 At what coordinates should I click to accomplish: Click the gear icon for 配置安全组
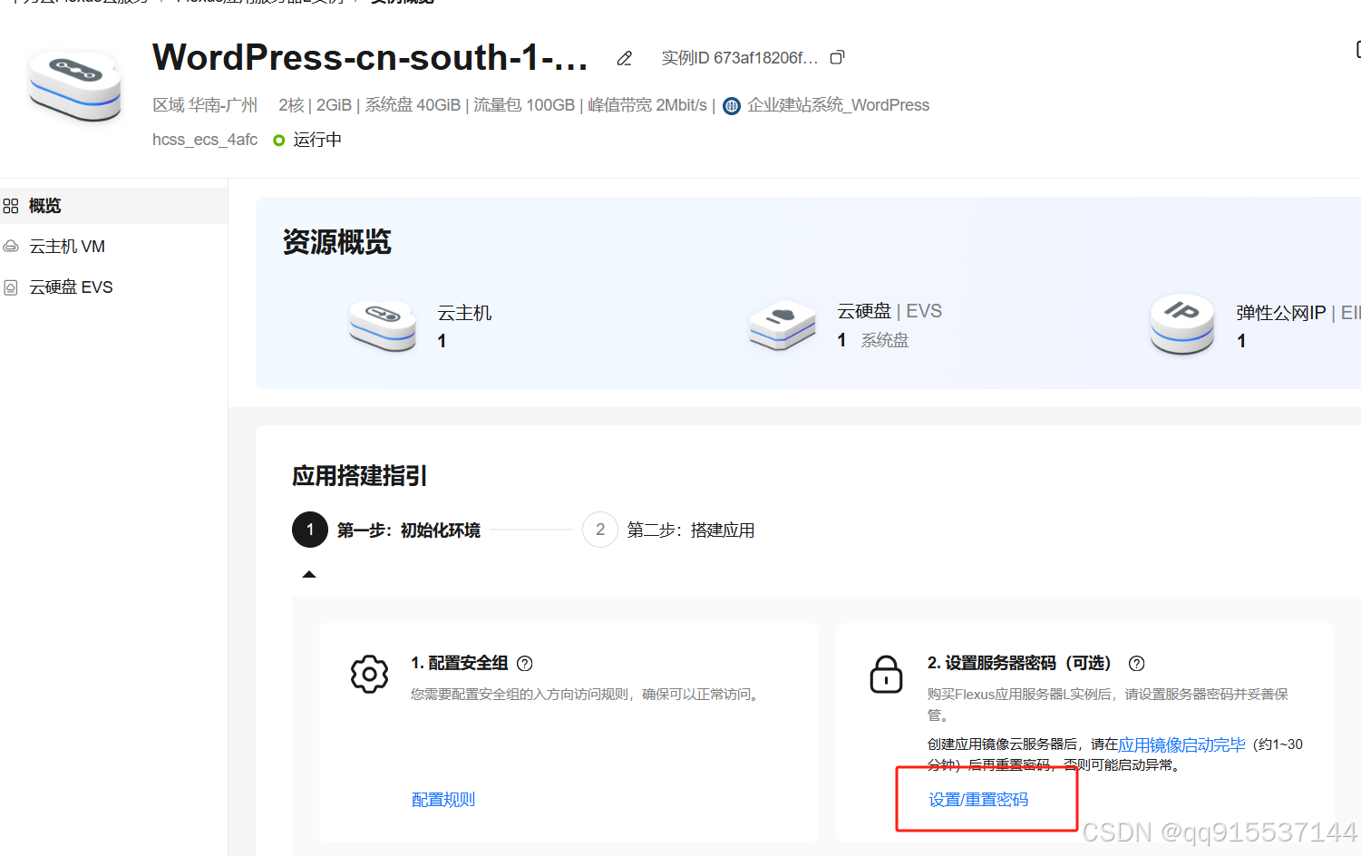(x=369, y=674)
